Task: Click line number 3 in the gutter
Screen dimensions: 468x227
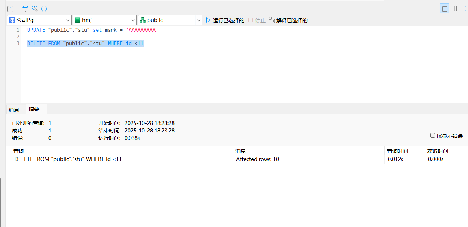Action: point(18,44)
